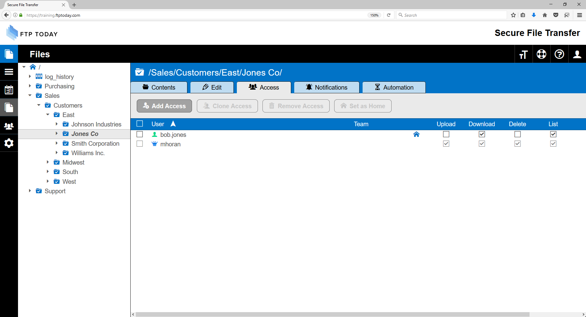Open the calendar icon in left sidebar

point(9,90)
